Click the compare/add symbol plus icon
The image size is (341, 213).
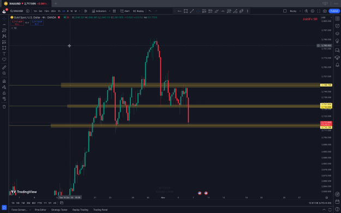click(28, 11)
